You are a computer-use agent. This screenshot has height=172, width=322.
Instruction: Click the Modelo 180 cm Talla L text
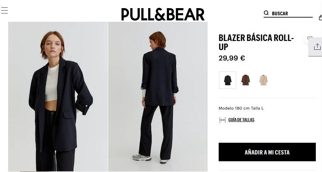tap(241, 108)
